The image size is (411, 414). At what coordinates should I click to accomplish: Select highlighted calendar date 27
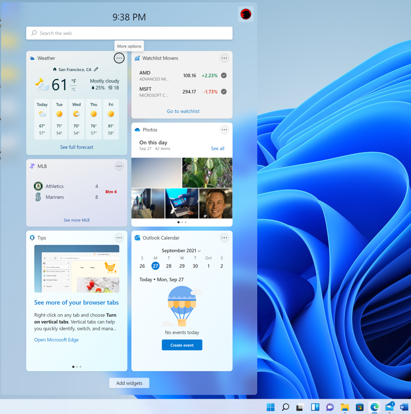click(155, 266)
